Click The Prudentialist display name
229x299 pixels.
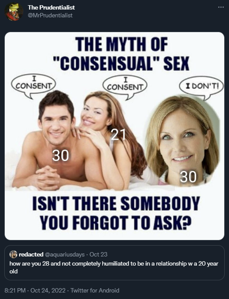tap(51, 7)
